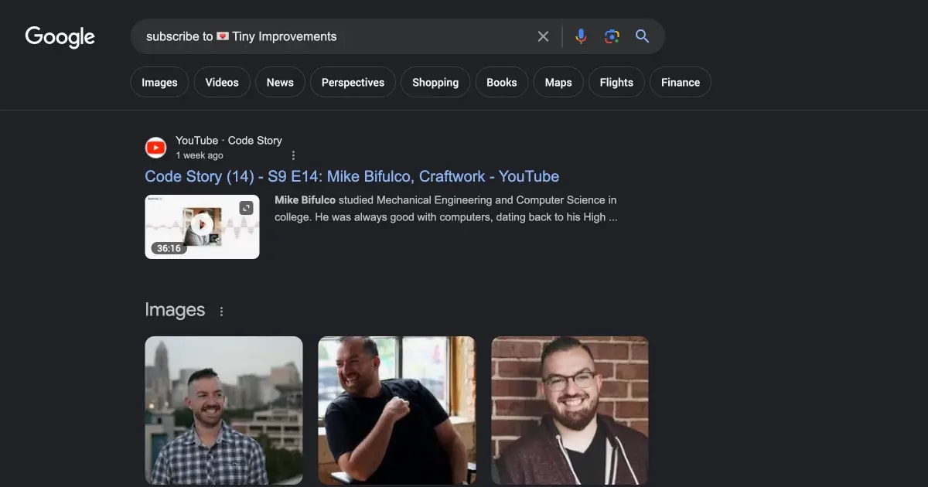Open YouTube result favicon icon

pos(156,147)
